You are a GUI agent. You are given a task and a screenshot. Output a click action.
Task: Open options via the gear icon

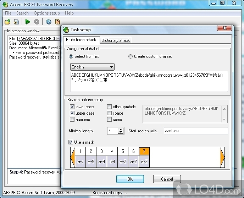click(x=49, y=22)
